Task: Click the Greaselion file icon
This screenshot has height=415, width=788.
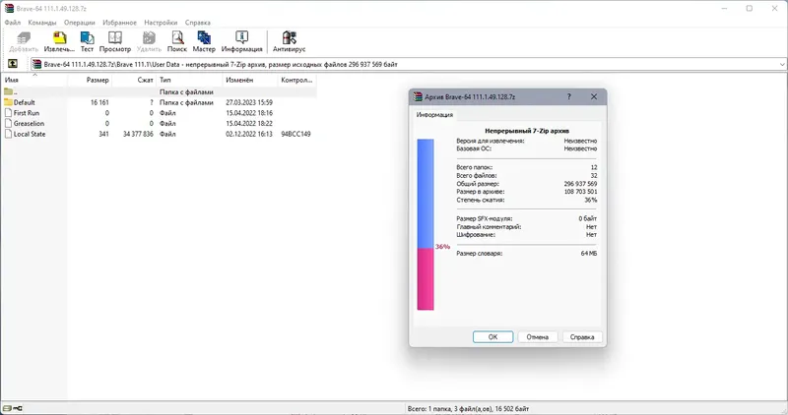Action: (8, 124)
